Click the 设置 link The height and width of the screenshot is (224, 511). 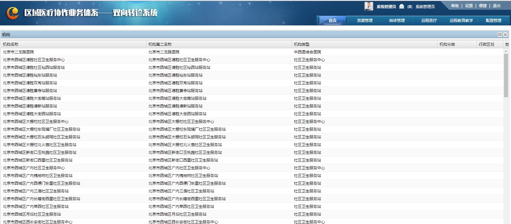[469, 6]
